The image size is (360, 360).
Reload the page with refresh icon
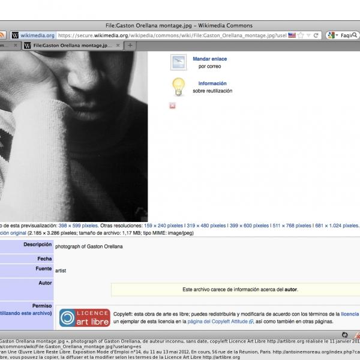tap(316, 35)
